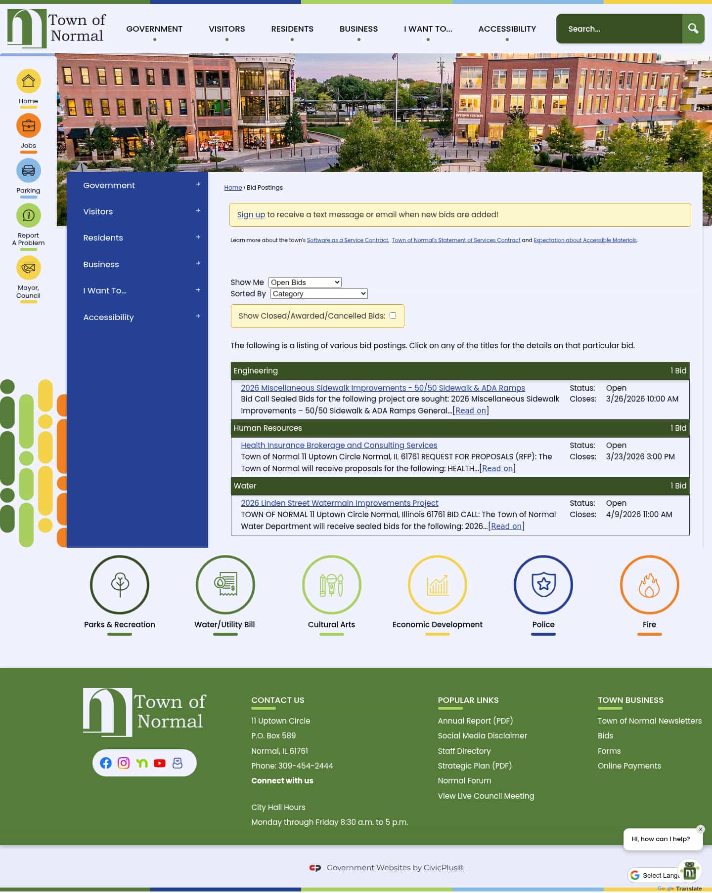The image size is (712, 893).
Task: Open Economic Development chart icon
Action: (438, 585)
